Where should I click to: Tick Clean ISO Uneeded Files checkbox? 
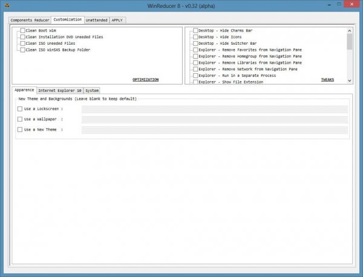[x=23, y=44]
